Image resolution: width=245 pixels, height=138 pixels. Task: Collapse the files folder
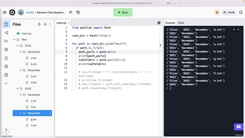pos(15,39)
